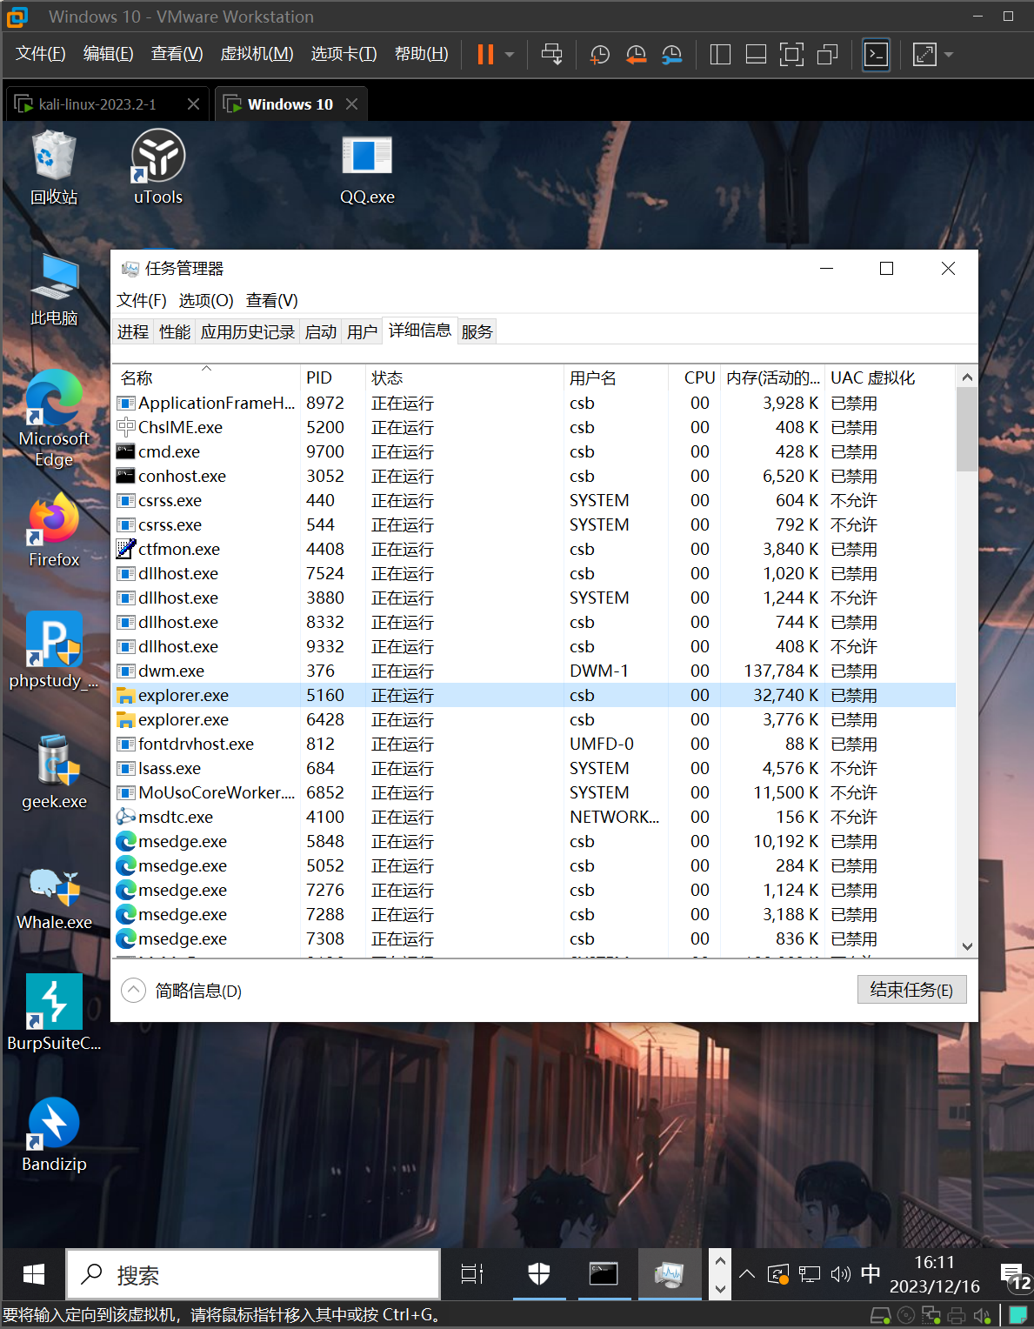The width and height of the screenshot is (1034, 1329).
Task: Enter full screen mode in VMware
Action: (791, 54)
